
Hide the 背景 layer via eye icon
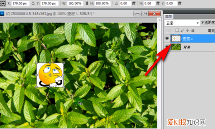coord(167,47)
